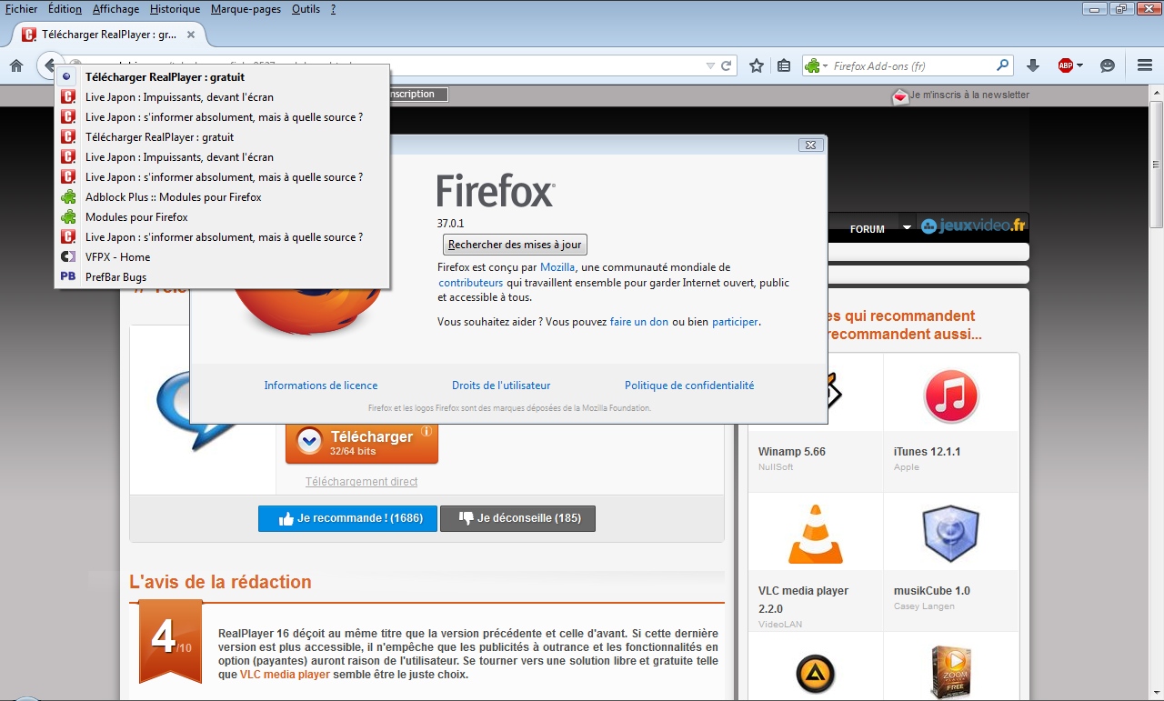This screenshot has height=701, width=1164.
Task: Open the search engine selector dropdown
Action: [x=816, y=65]
